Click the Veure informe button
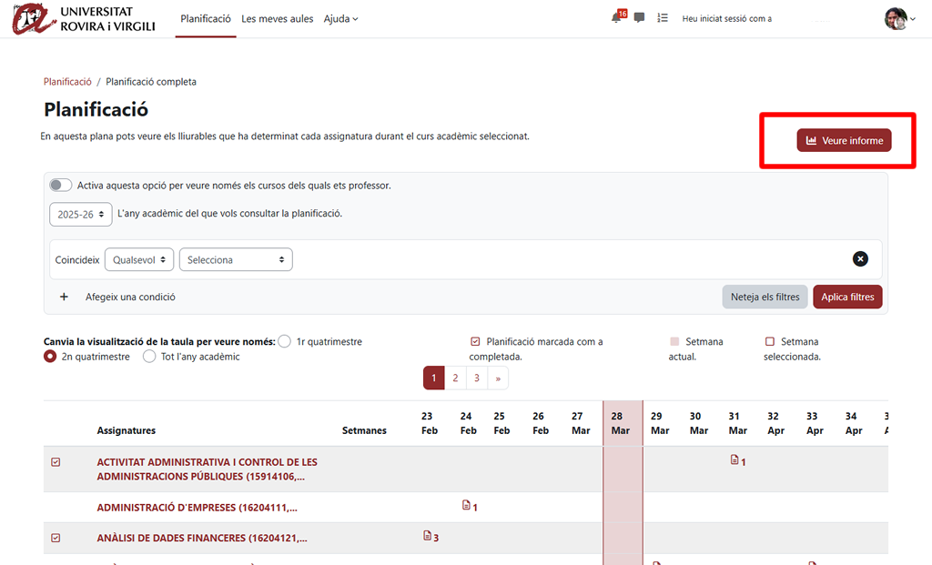Image resolution: width=932 pixels, height=565 pixels. (844, 141)
